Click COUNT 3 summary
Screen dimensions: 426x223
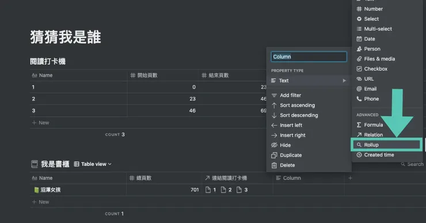pos(115,134)
